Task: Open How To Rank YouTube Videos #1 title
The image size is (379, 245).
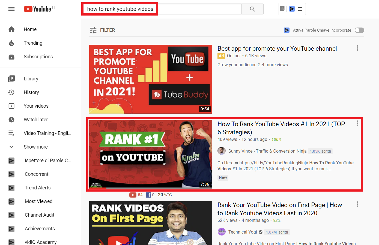Action: (x=281, y=128)
